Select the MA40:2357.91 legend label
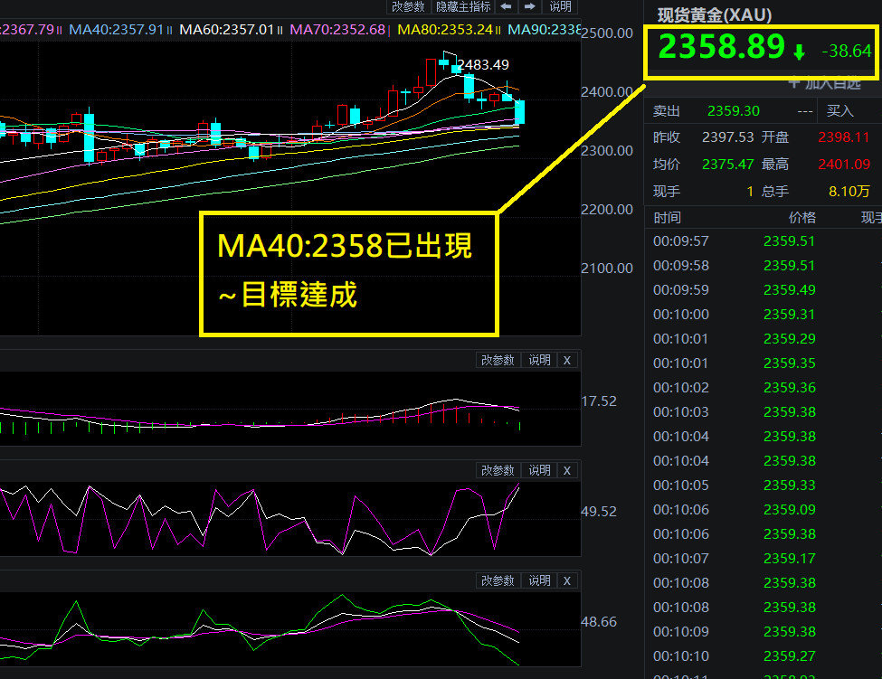The width and height of the screenshot is (882, 679). (x=116, y=29)
